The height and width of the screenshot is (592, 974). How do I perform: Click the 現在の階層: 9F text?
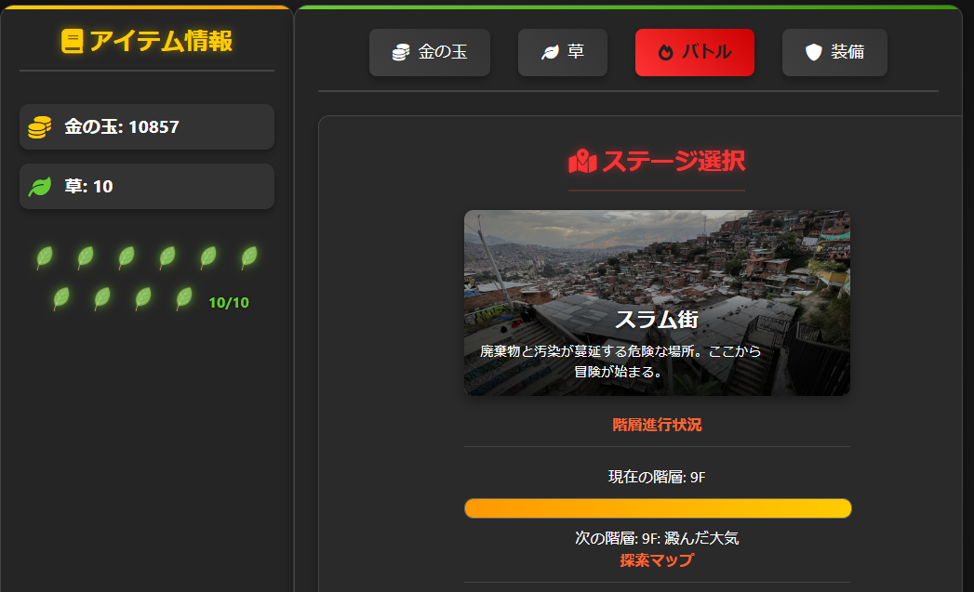coord(657,477)
